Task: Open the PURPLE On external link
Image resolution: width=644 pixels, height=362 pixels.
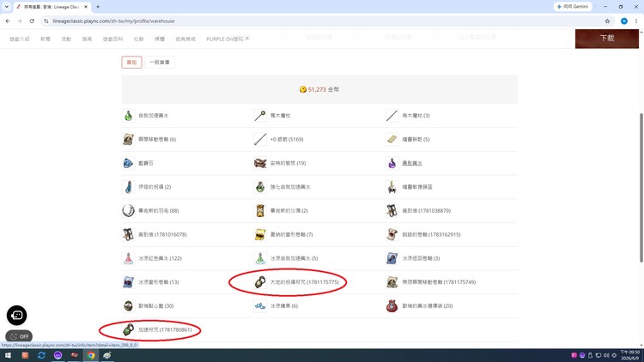Action: (228, 39)
